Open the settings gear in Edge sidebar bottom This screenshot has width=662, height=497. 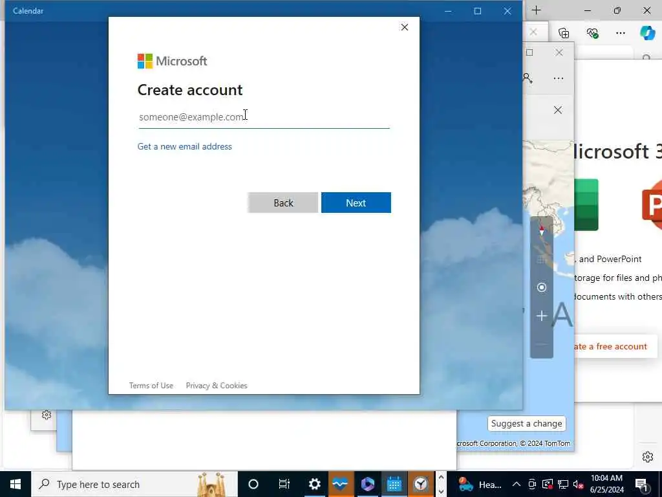click(x=648, y=457)
